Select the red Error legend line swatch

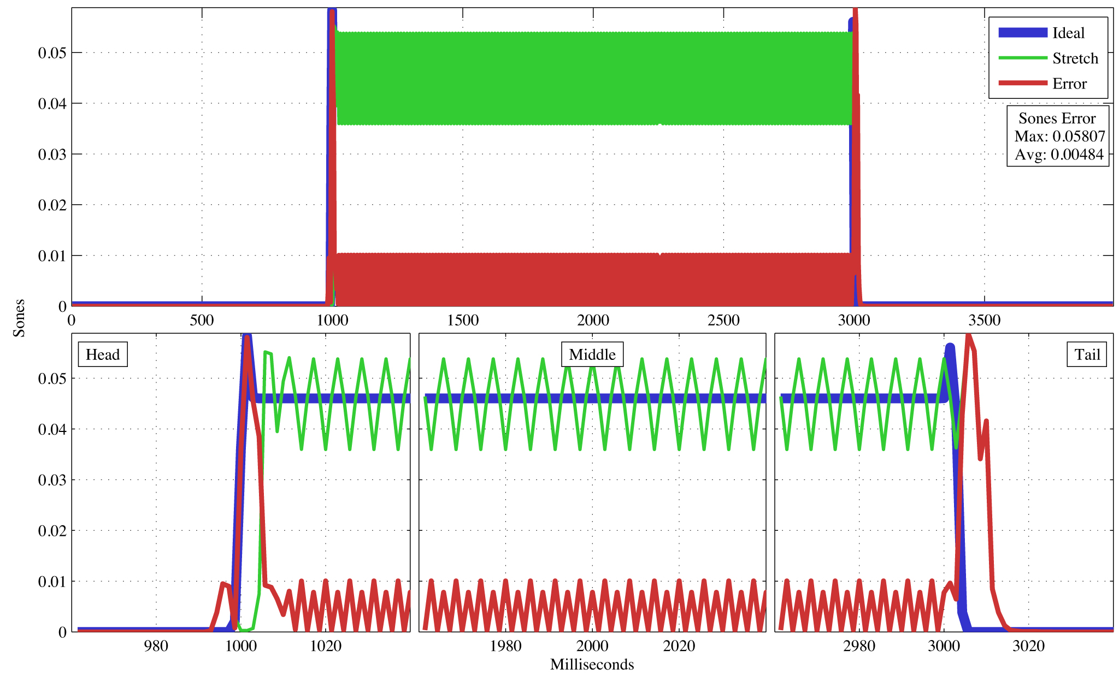click(1023, 83)
